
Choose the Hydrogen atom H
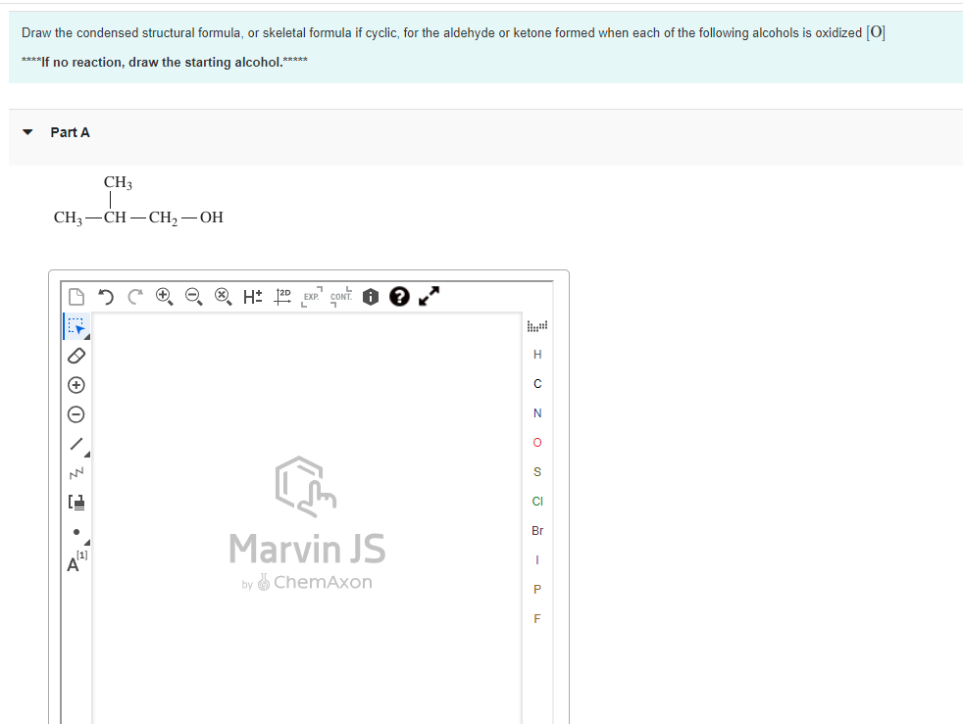point(537,355)
